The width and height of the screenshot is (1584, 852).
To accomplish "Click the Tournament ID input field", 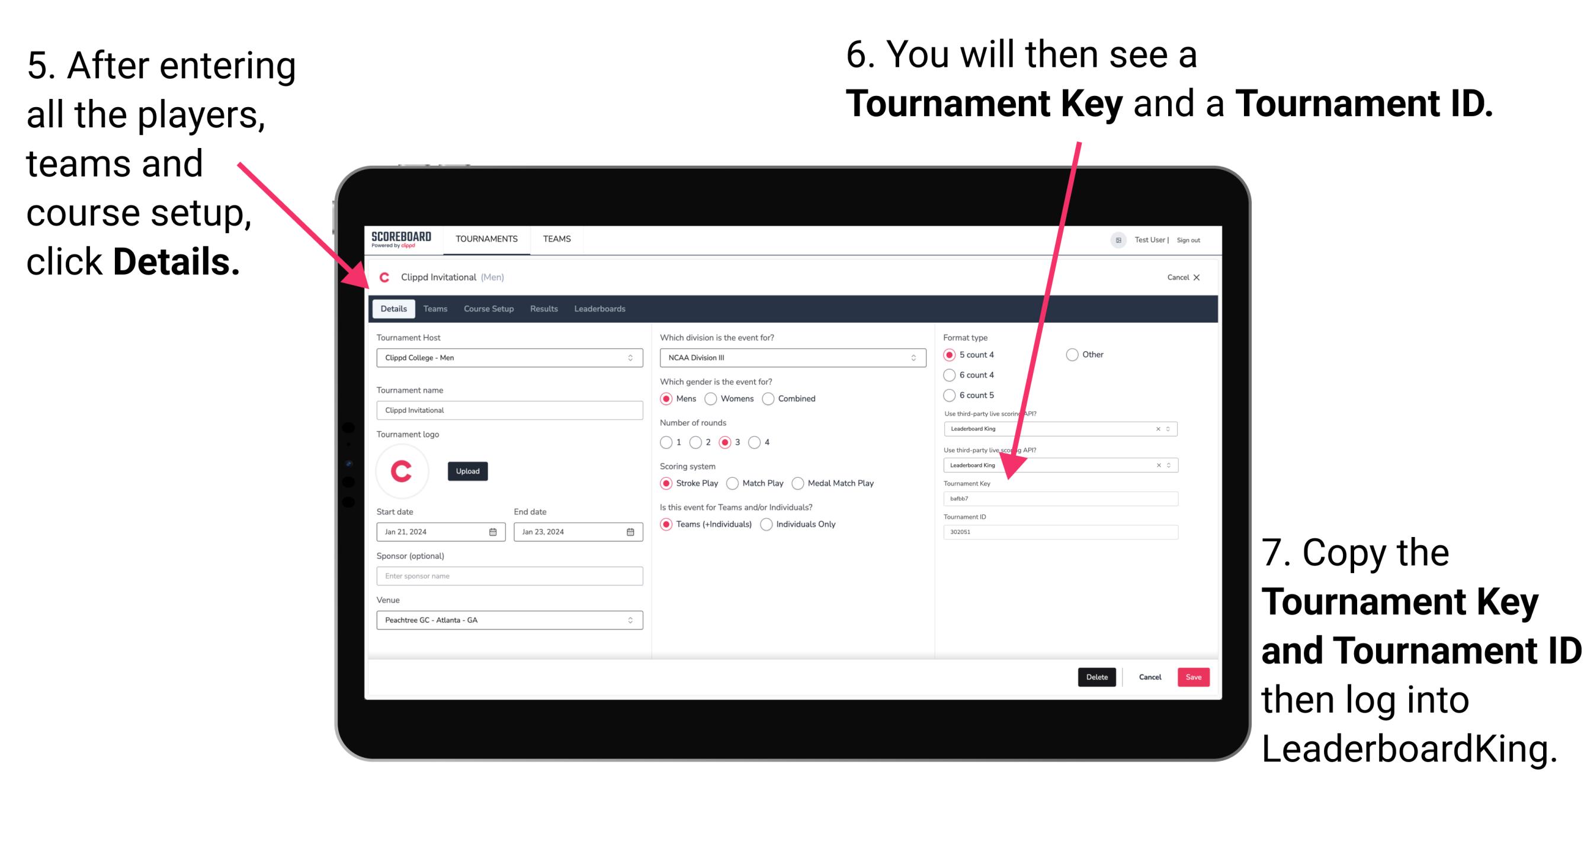I will (1062, 536).
